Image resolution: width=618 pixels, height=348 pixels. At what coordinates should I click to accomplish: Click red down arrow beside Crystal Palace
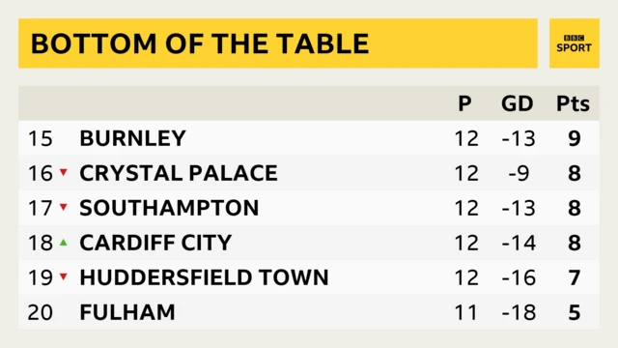pos(64,172)
